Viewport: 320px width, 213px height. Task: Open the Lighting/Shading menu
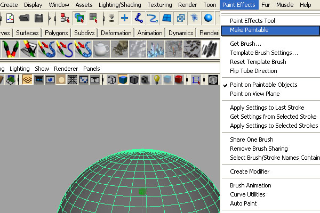point(120,5)
